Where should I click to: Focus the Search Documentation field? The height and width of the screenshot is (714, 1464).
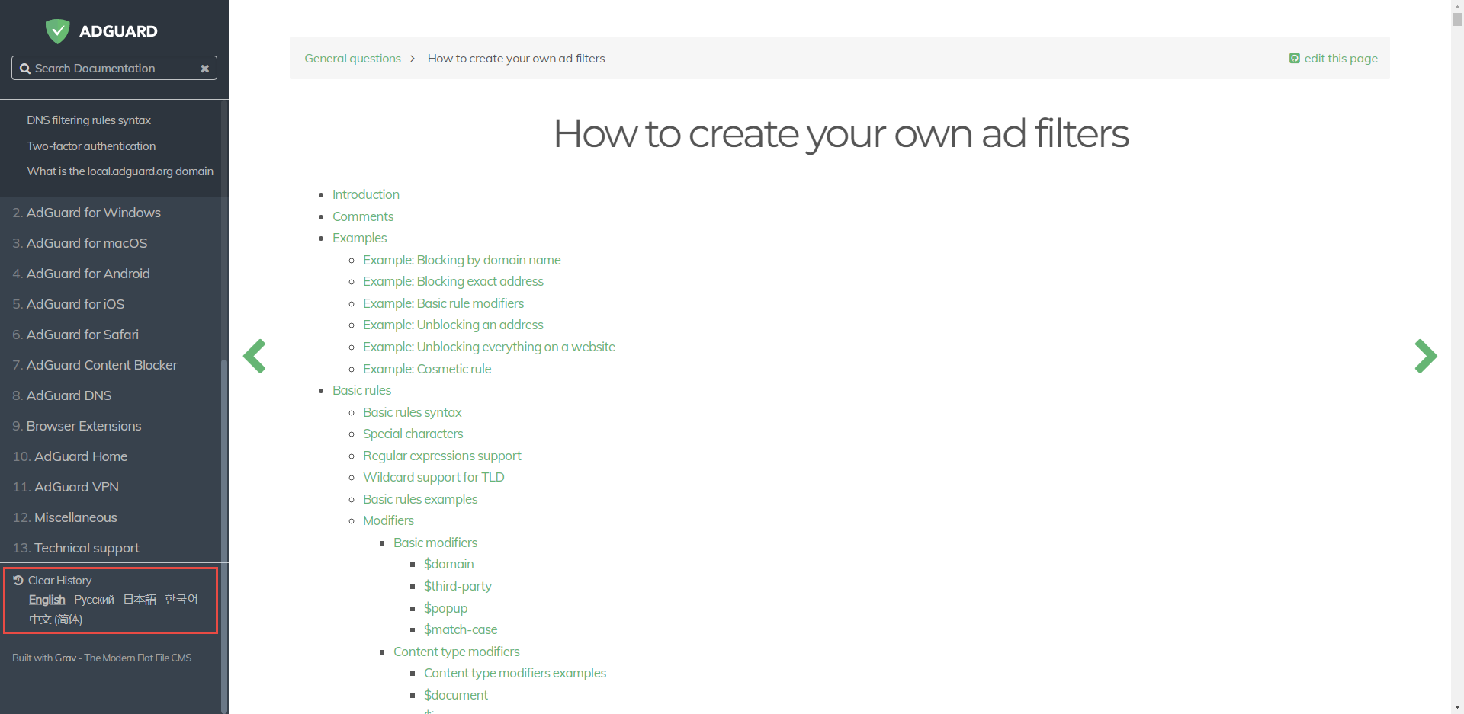114,68
